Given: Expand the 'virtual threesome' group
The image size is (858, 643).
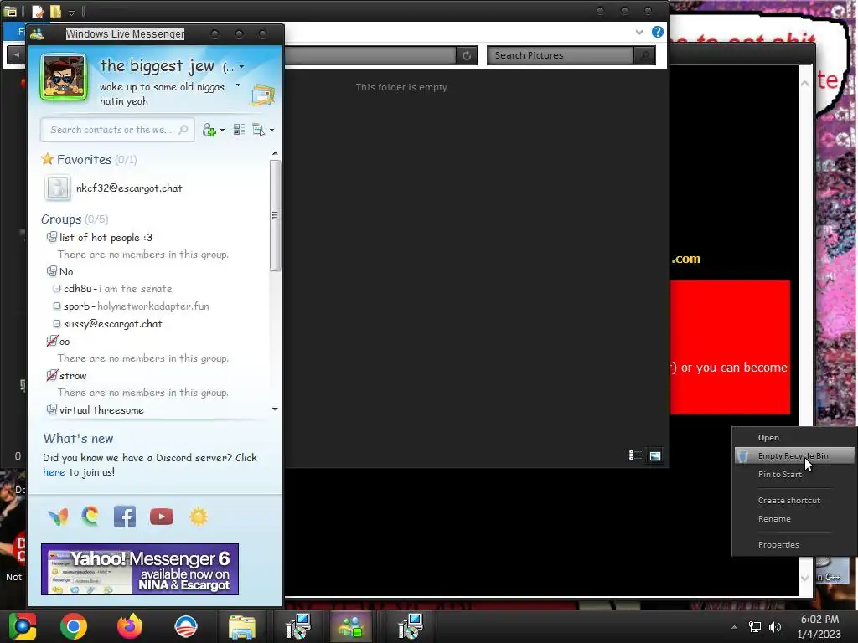Looking at the screenshot, I should [51, 409].
